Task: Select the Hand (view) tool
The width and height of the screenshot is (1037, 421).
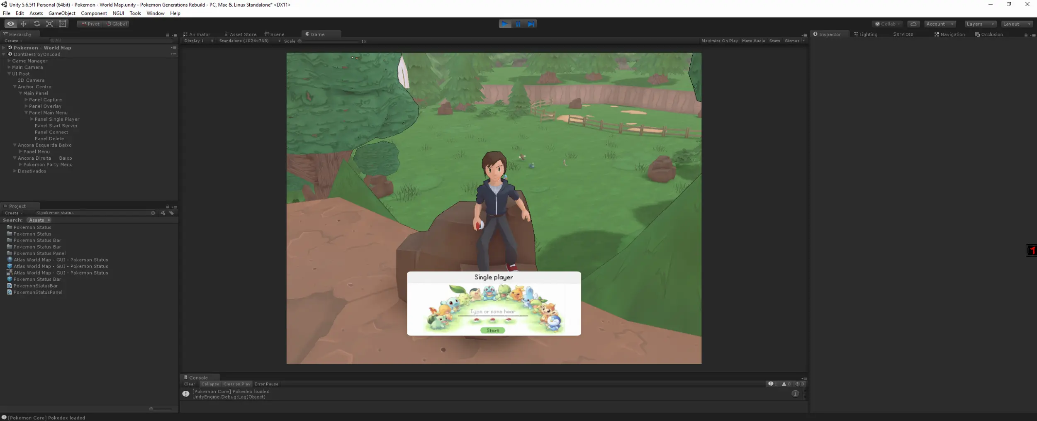Action: (x=10, y=24)
